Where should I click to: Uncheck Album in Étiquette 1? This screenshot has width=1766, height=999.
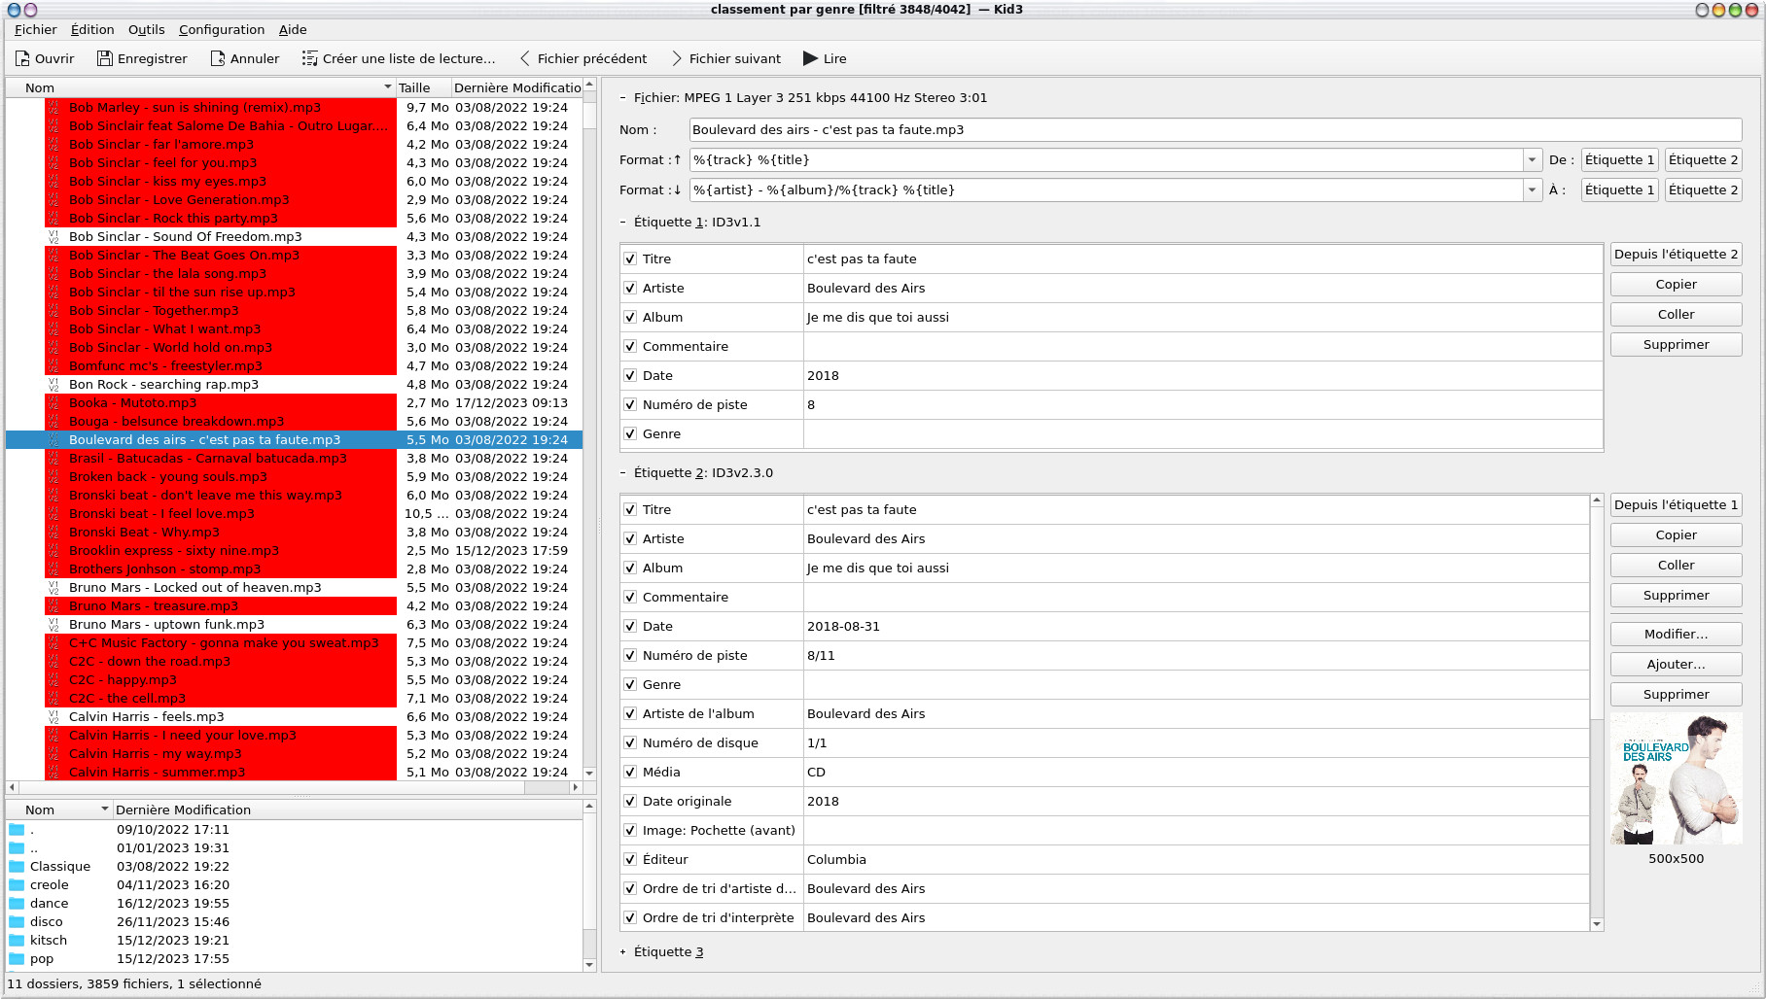[x=630, y=317]
